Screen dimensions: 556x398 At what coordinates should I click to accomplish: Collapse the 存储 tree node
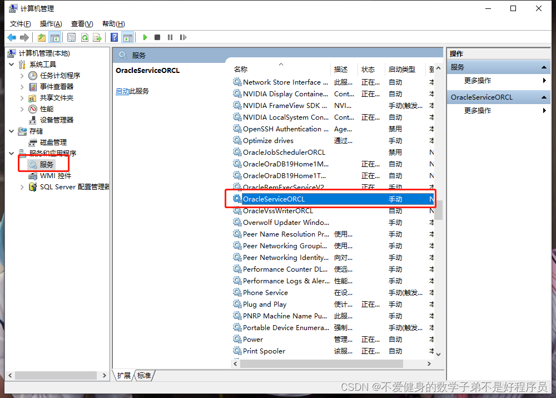[11, 131]
